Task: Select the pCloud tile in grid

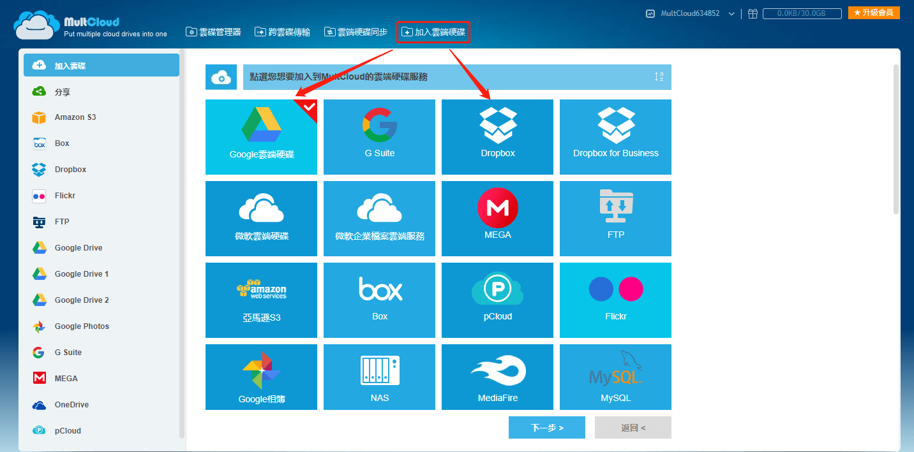Action: (x=497, y=300)
